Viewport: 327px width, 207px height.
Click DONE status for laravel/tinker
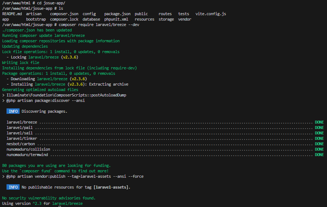coord(319,138)
